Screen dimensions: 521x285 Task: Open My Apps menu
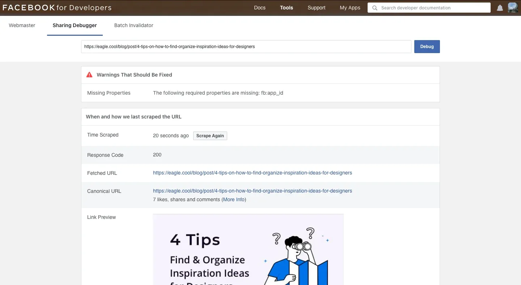(x=350, y=8)
